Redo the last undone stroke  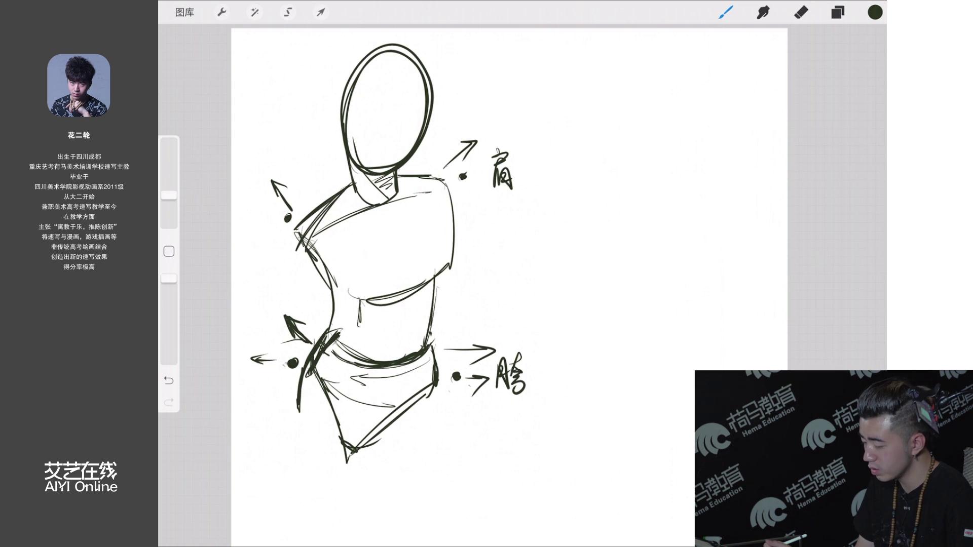pyautogui.click(x=169, y=402)
